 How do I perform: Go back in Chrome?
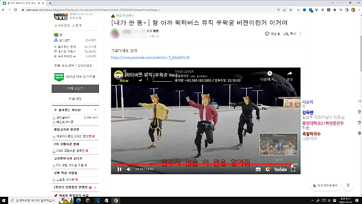click(x=3, y=10)
